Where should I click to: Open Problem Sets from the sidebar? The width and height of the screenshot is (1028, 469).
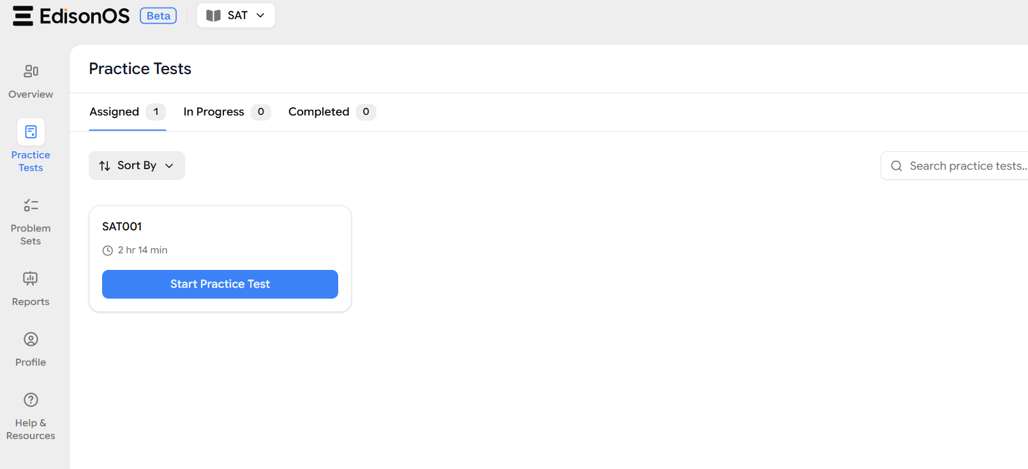click(x=31, y=205)
